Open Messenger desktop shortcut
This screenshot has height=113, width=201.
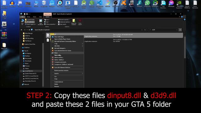pyautogui.click(x=171, y=4)
